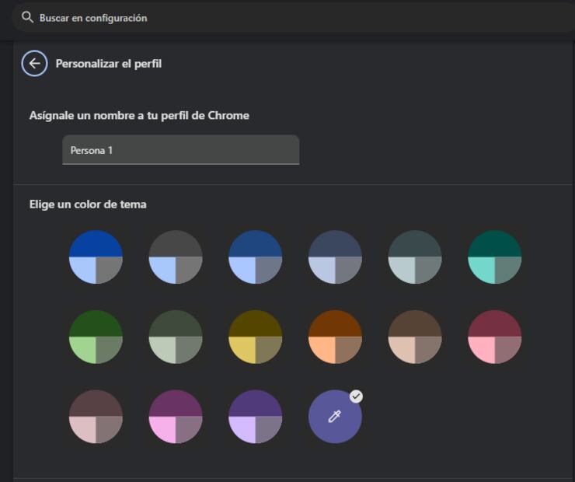The width and height of the screenshot is (575, 482).
Task: Choose the orange theme swatch
Action: [335, 337]
